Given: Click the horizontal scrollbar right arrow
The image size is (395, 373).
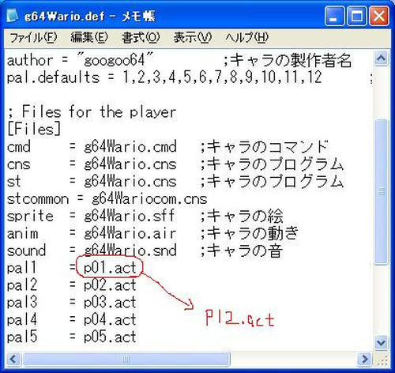Looking at the screenshot, I should tap(365, 359).
